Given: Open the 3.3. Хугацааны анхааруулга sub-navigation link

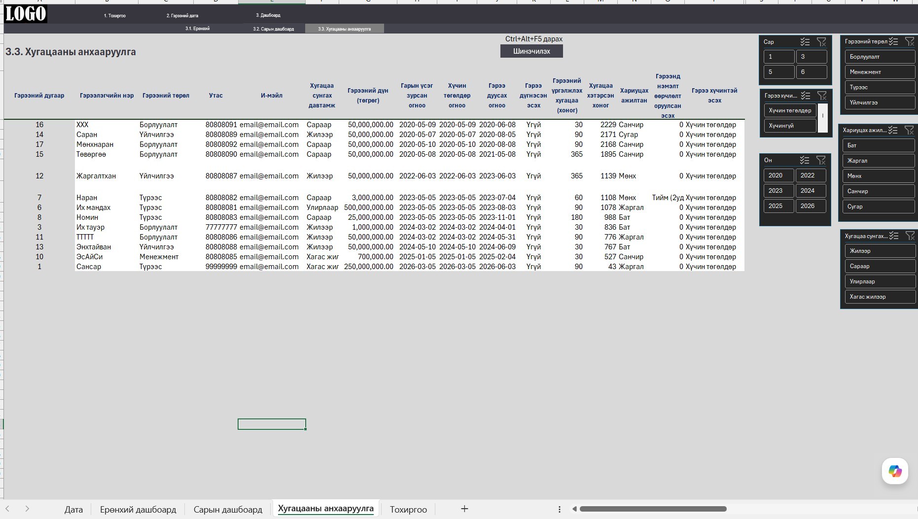Looking at the screenshot, I should [345, 29].
